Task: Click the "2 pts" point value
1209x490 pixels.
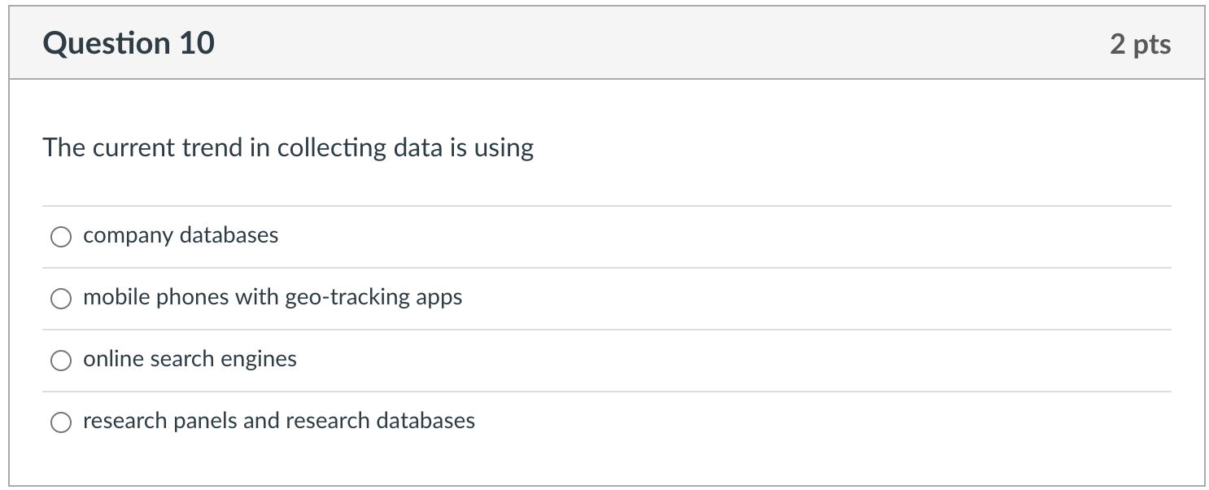Action: click(x=1140, y=44)
